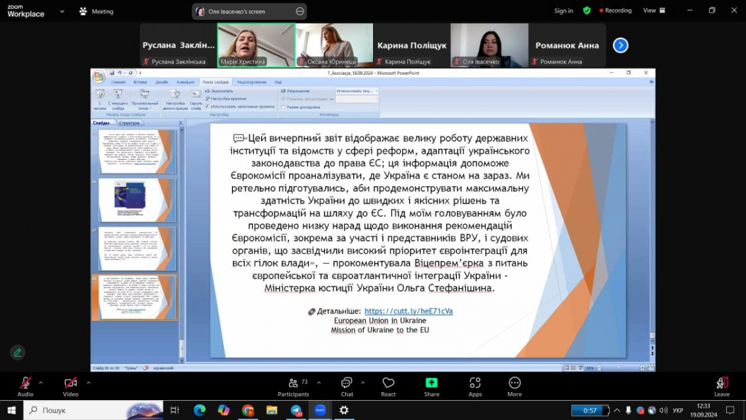
Task: Select Марія Христина video thumbnail
Action: (256, 45)
